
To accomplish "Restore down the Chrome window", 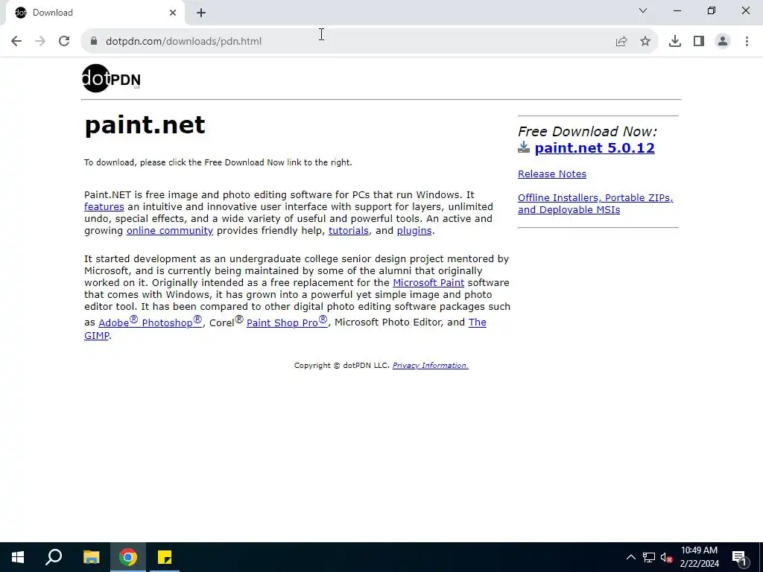I will pos(712,10).
